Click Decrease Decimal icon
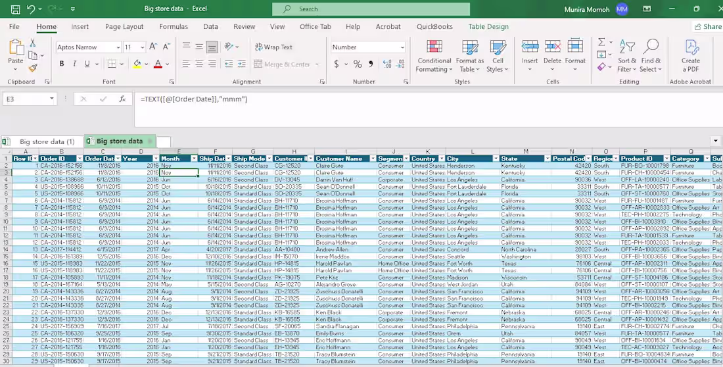Screen dimensions: 723x367 401,64
